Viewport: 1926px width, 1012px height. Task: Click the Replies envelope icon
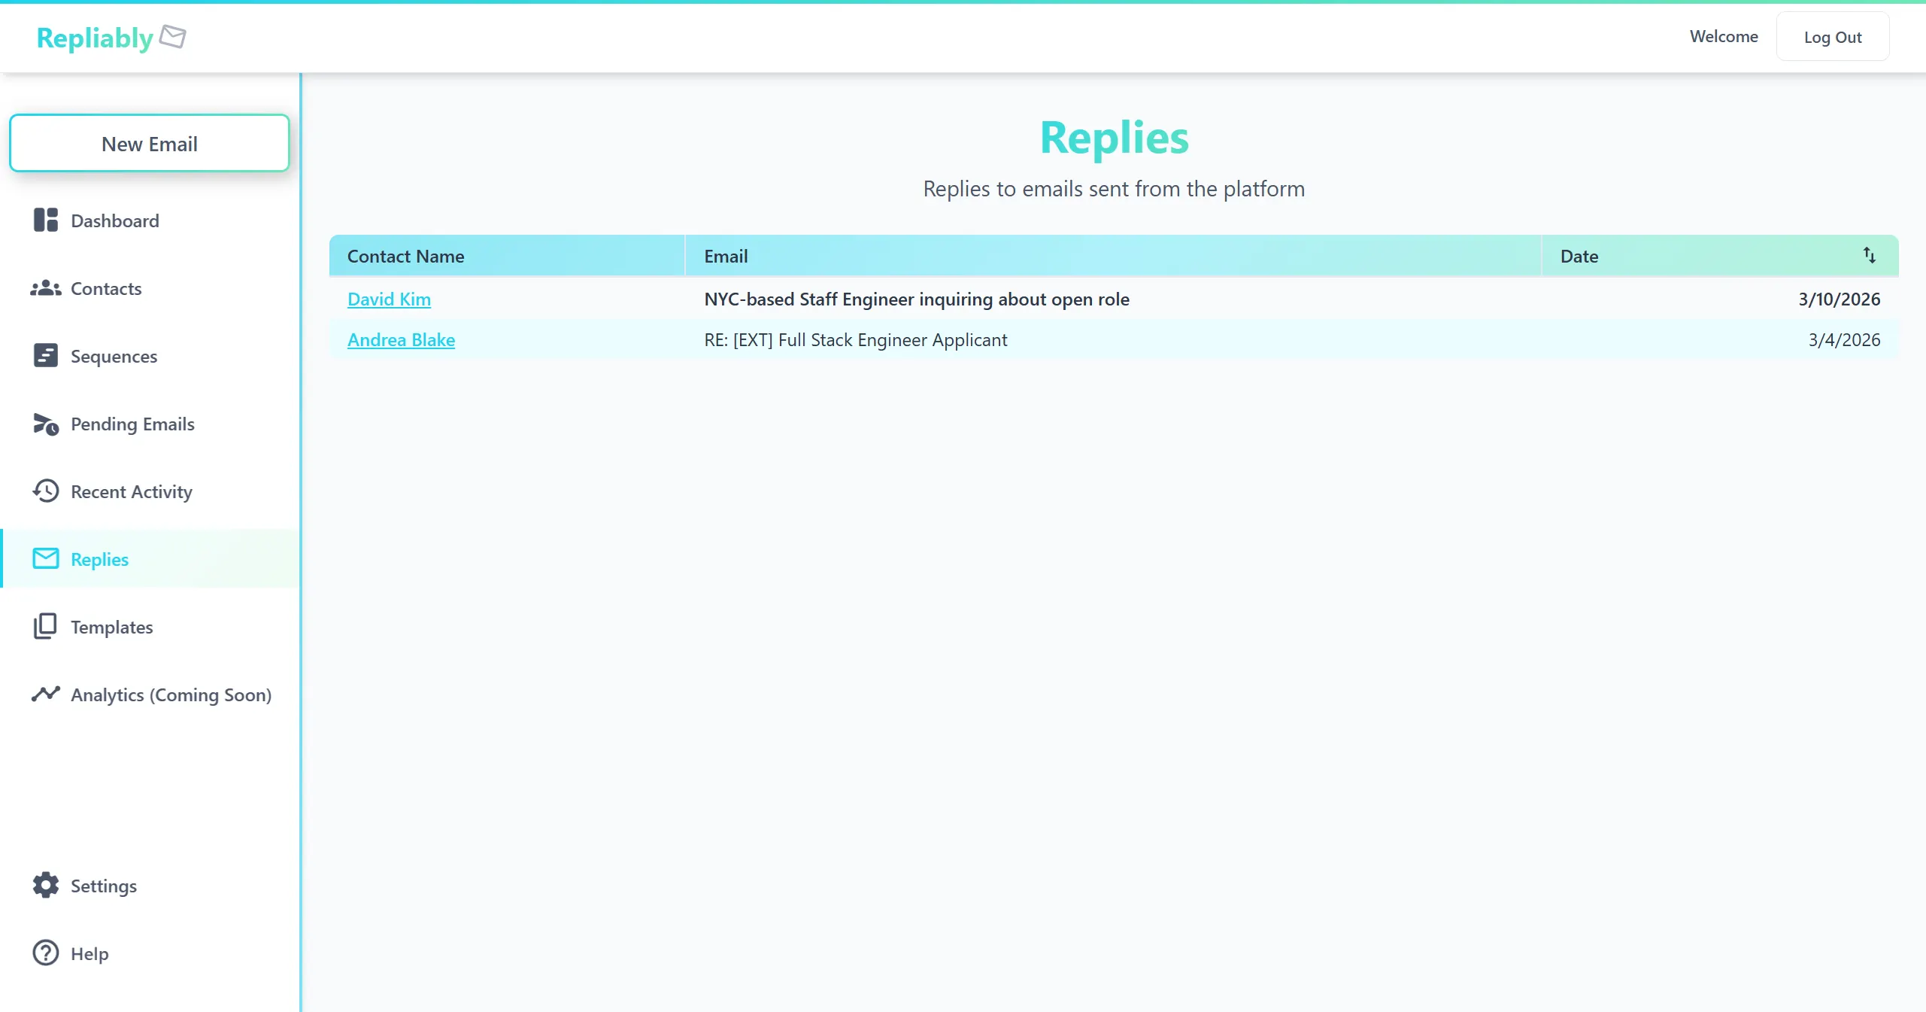tap(45, 559)
